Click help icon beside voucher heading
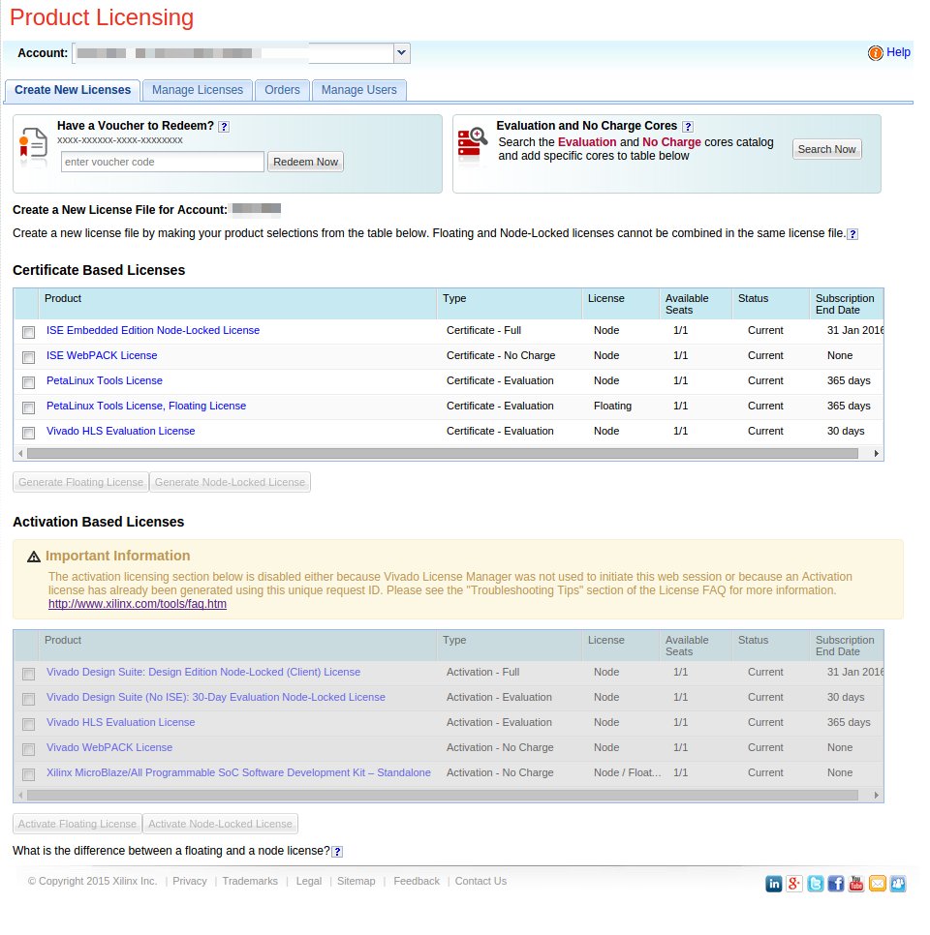Screen dimensions: 930x935 point(224,127)
